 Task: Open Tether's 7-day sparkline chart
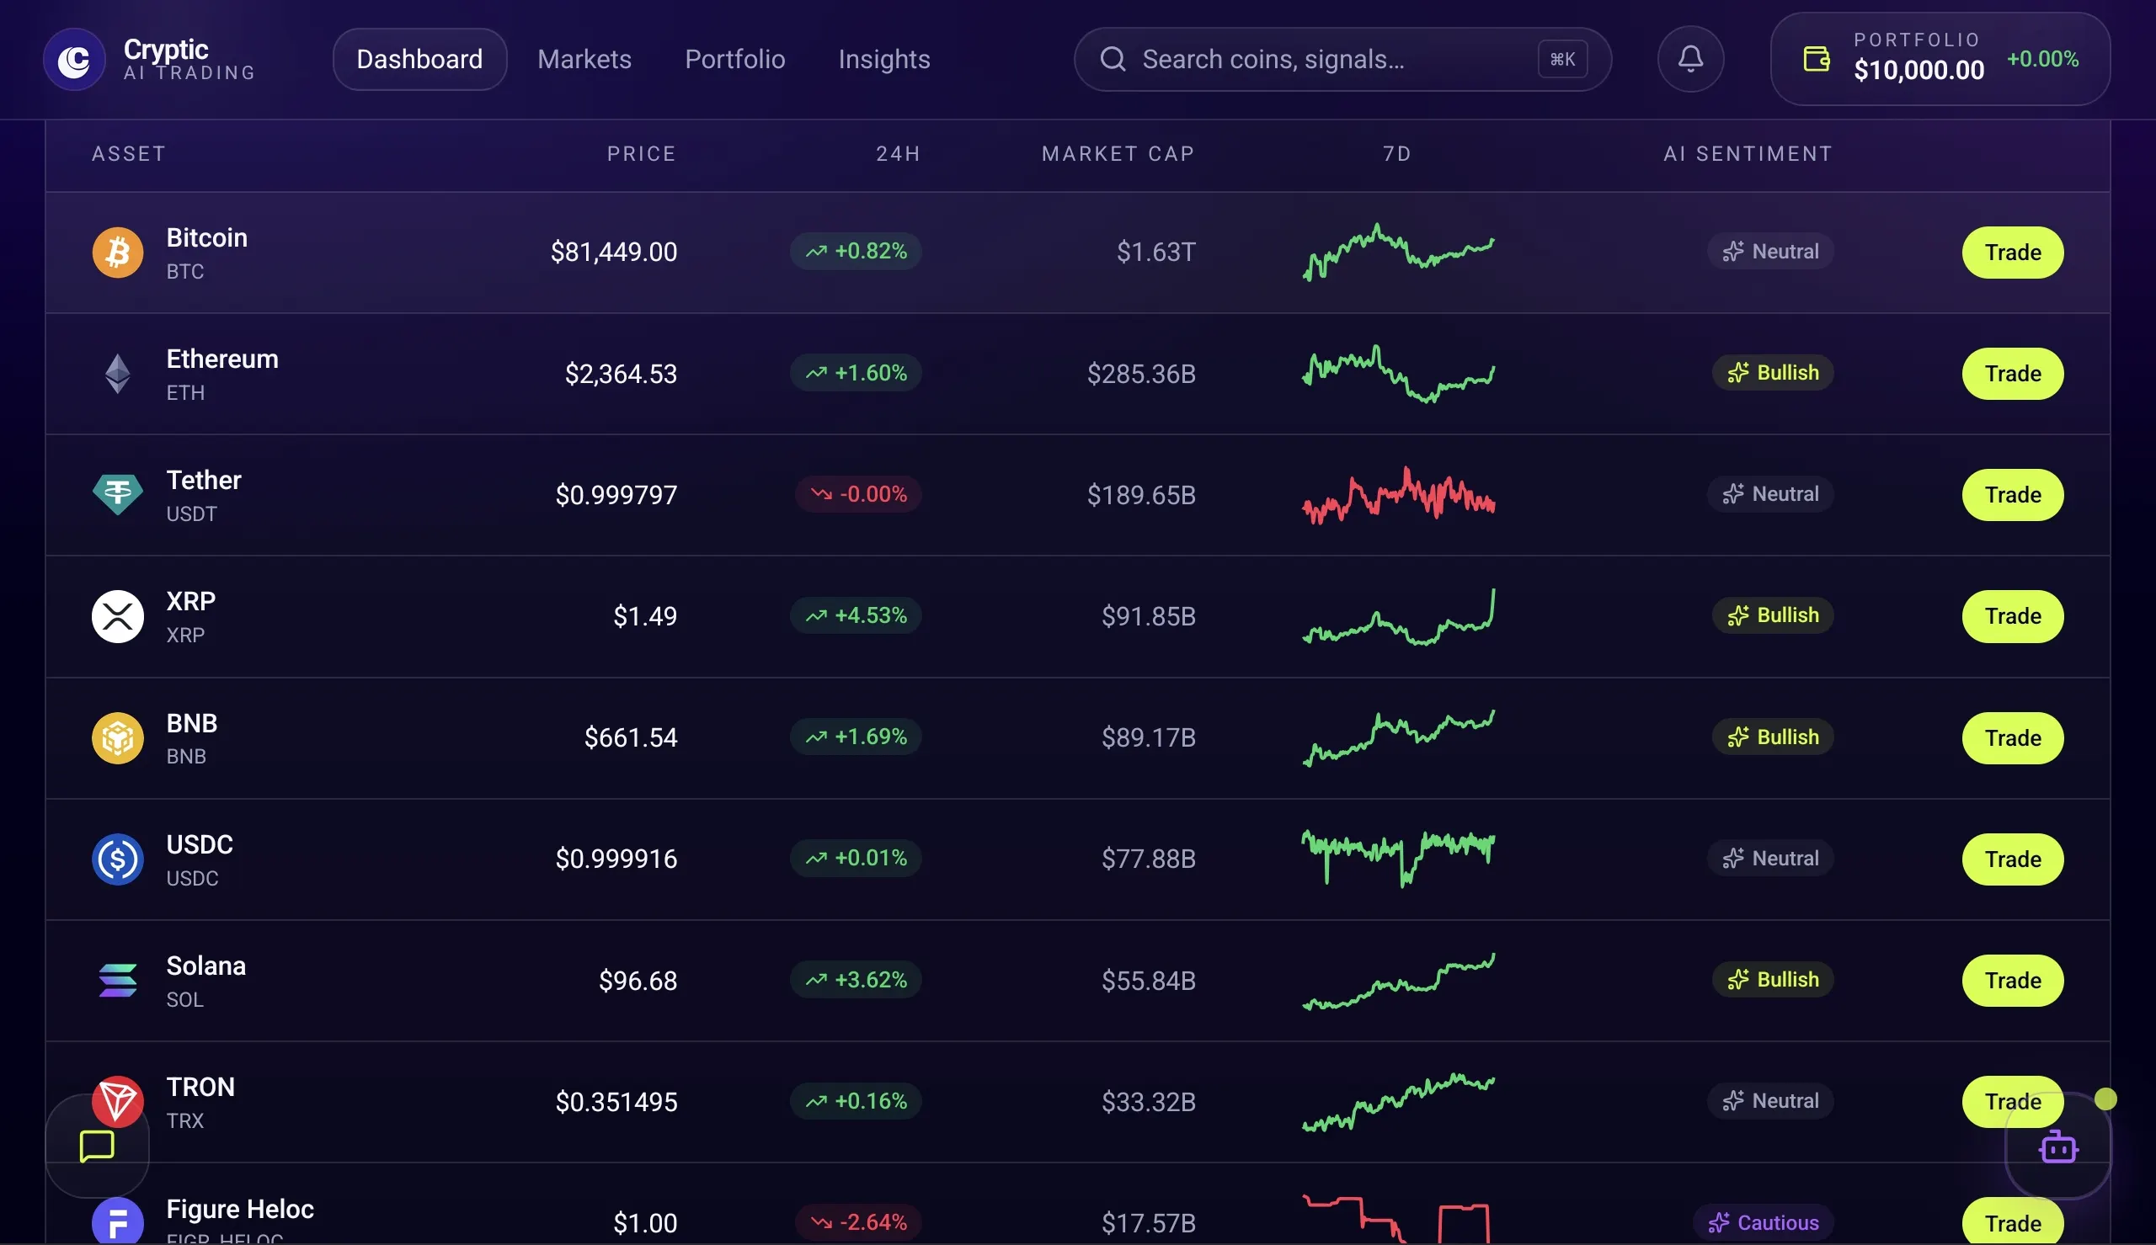1398,495
